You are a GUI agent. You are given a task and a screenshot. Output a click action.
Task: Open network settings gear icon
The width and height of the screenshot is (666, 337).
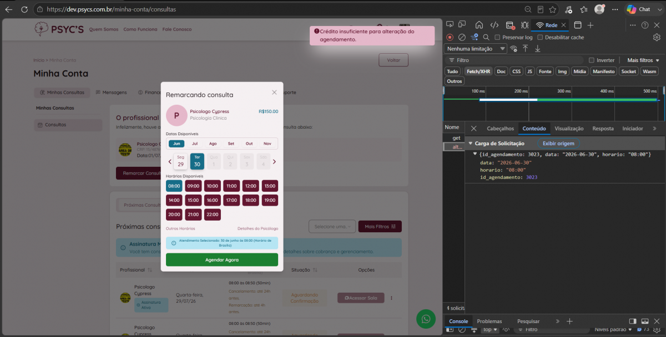[x=657, y=37]
